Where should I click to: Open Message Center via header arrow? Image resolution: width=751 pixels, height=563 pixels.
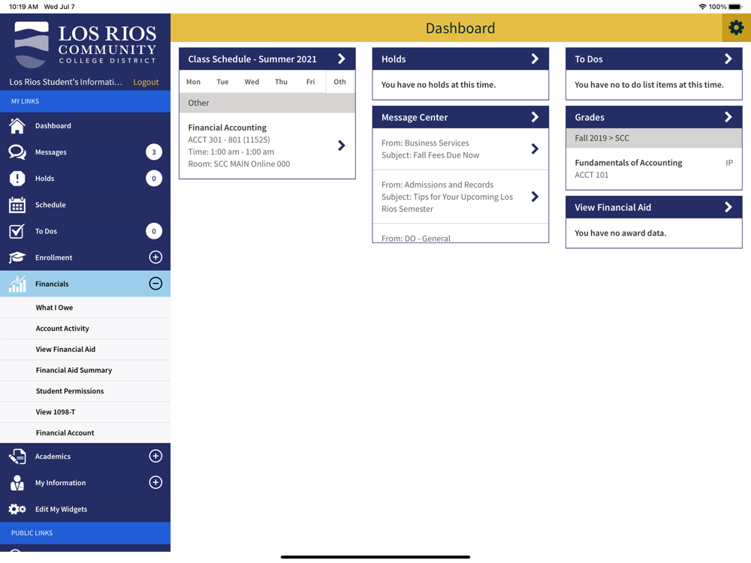pos(535,117)
